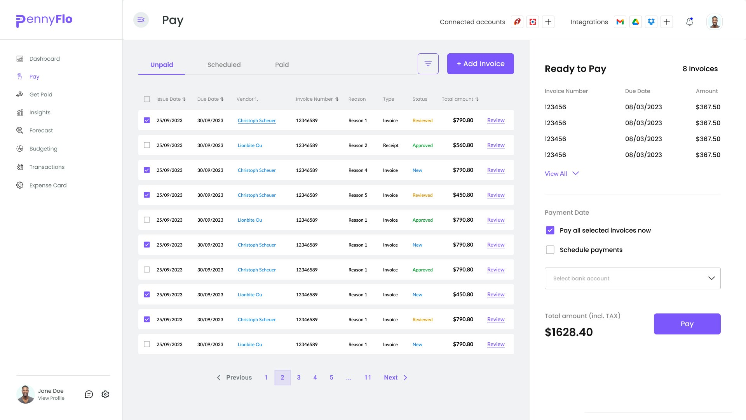Open chat messages icon near Jane Doe

[89, 394]
